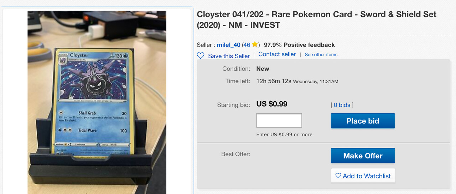The image size is (456, 194).
Task: Open seller milel_40's profile
Action: click(228, 45)
